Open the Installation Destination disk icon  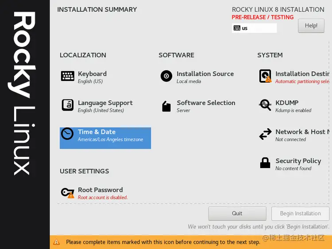[x=265, y=76]
